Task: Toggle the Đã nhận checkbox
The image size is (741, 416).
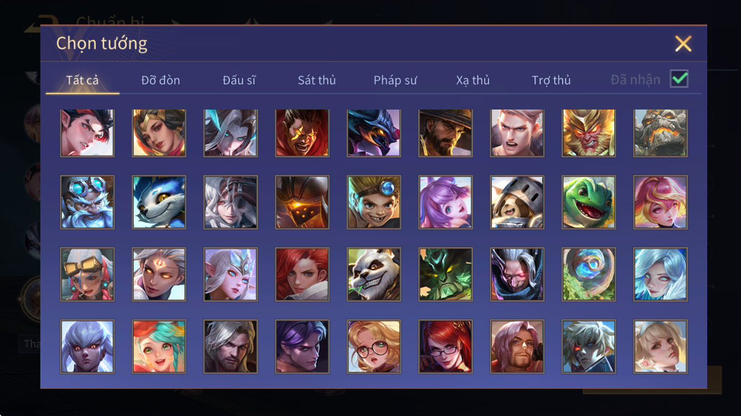Action: 679,79
